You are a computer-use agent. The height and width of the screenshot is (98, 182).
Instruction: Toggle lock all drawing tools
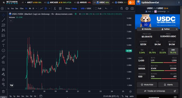[x=3, y=80]
